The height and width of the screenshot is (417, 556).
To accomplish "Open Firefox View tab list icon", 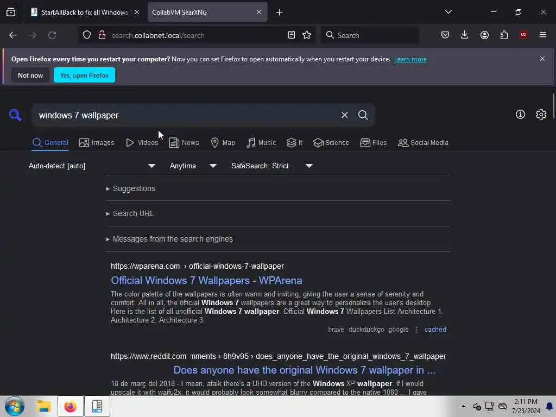I will (x=11, y=12).
